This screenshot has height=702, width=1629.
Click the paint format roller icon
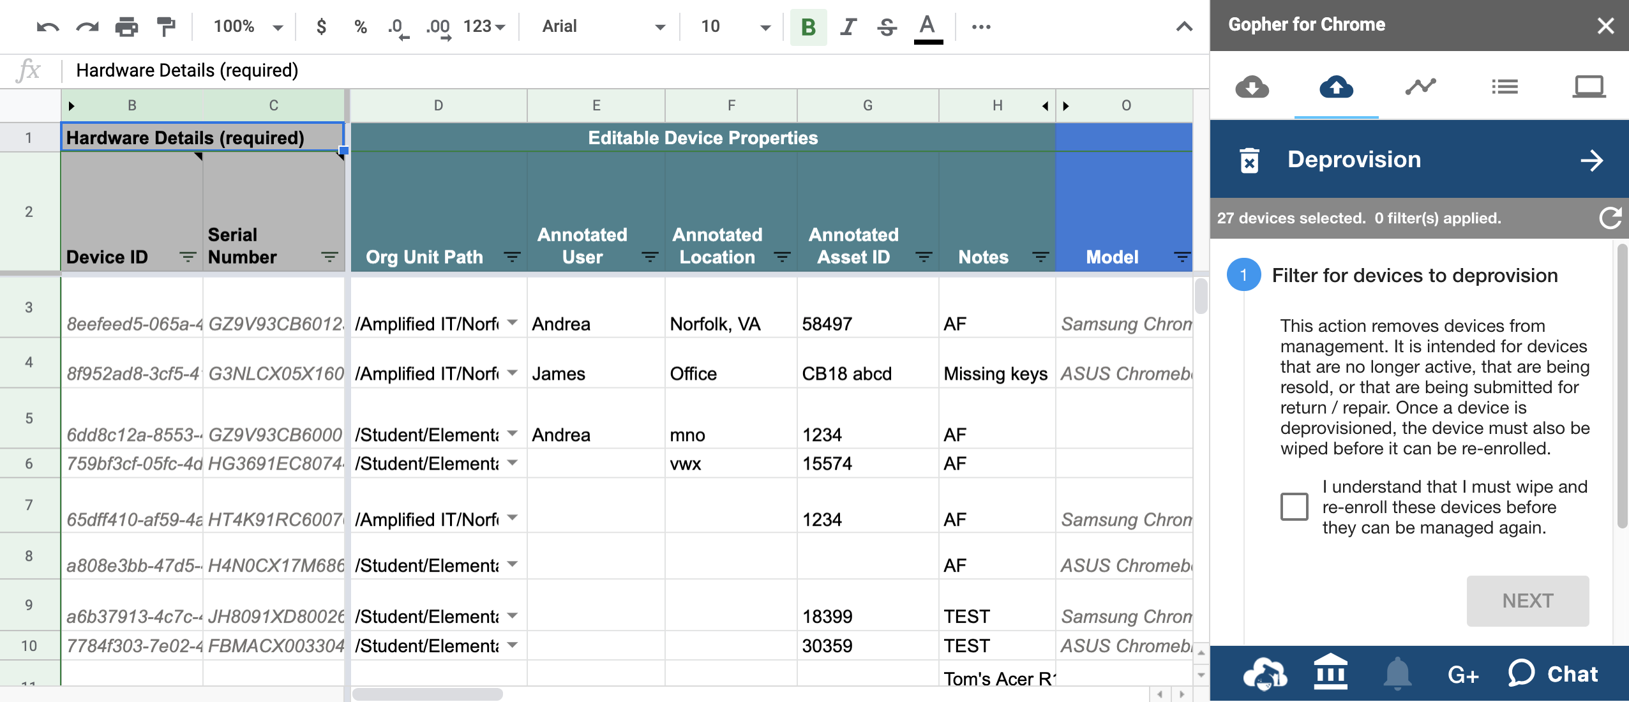coord(166,27)
